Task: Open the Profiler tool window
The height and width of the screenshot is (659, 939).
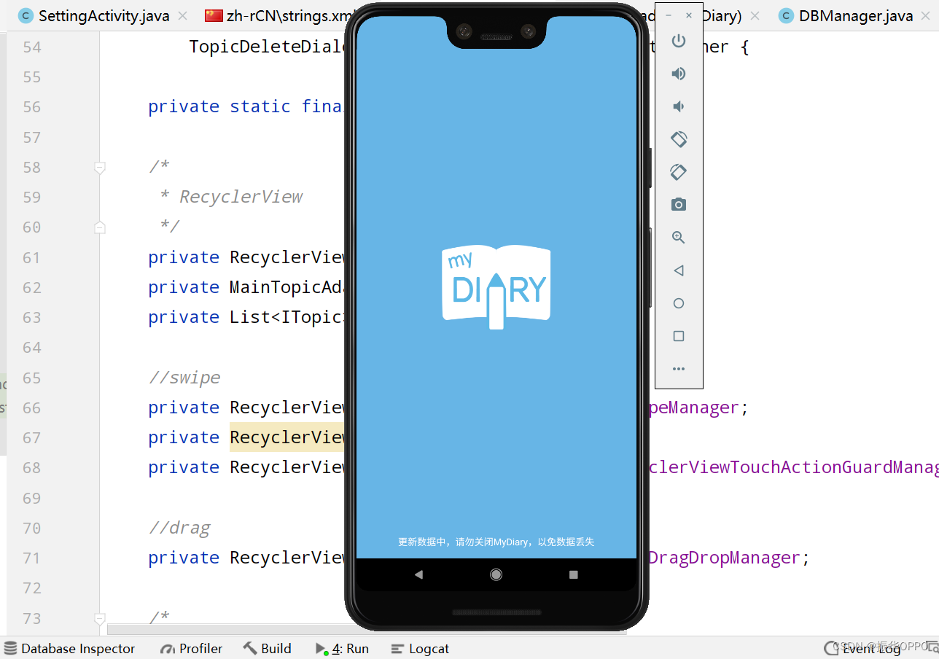Action: (192, 649)
